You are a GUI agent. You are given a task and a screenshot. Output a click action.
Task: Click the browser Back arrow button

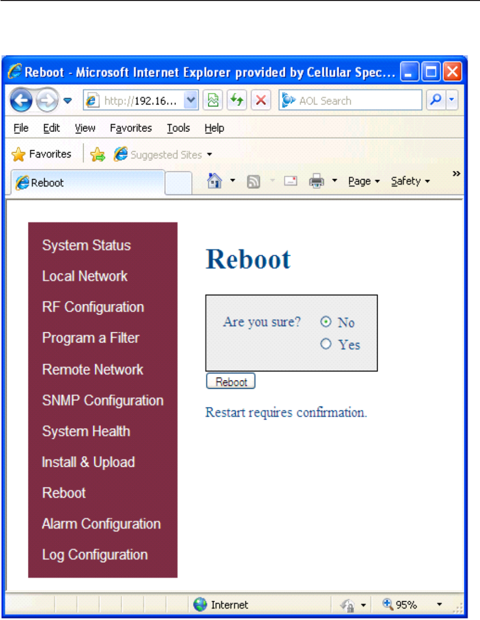click(x=20, y=100)
